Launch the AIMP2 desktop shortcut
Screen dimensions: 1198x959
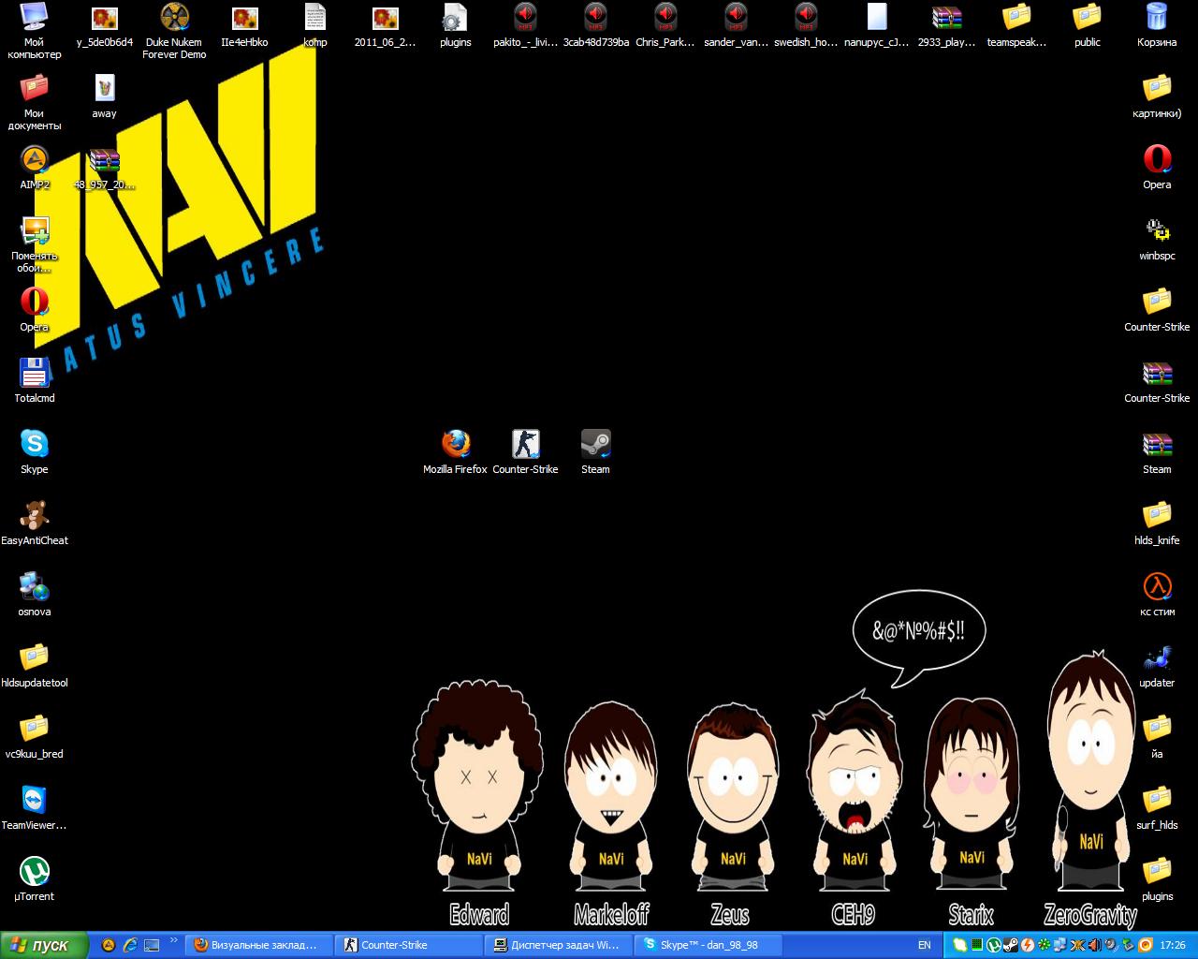coord(34,168)
